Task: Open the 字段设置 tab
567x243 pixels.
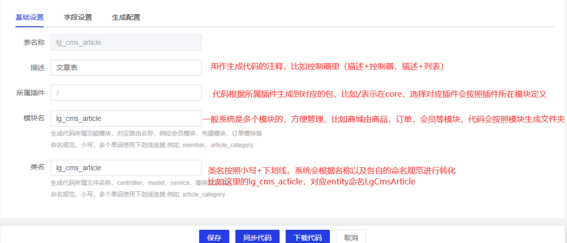Action: pyautogui.click(x=77, y=17)
